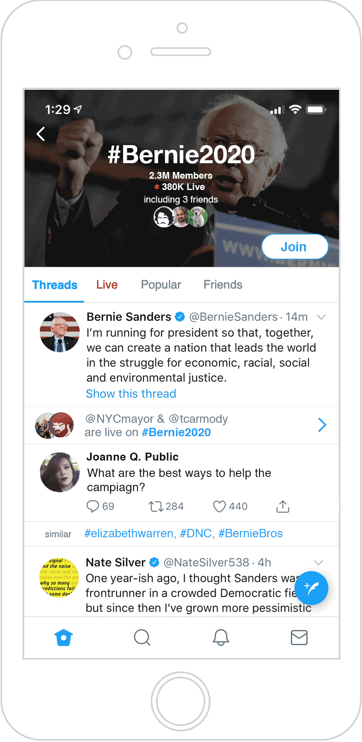Open the notifications bell icon
This screenshot has width=362, height=742.
coord(221,638)
